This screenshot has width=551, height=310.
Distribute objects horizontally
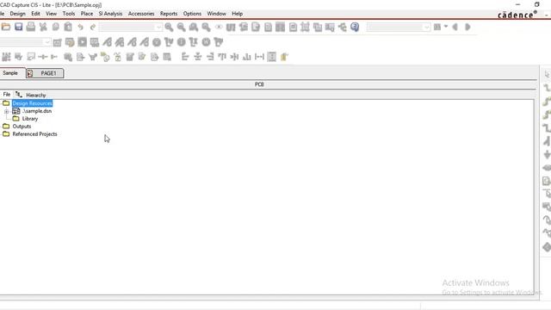pyautogui.click(x=259, y=57)
